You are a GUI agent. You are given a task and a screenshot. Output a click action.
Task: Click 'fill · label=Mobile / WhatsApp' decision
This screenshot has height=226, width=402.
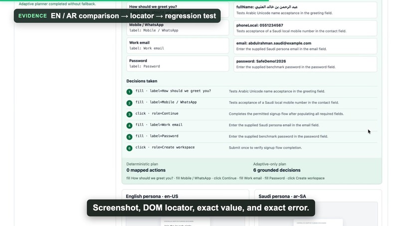click(166, 102)
